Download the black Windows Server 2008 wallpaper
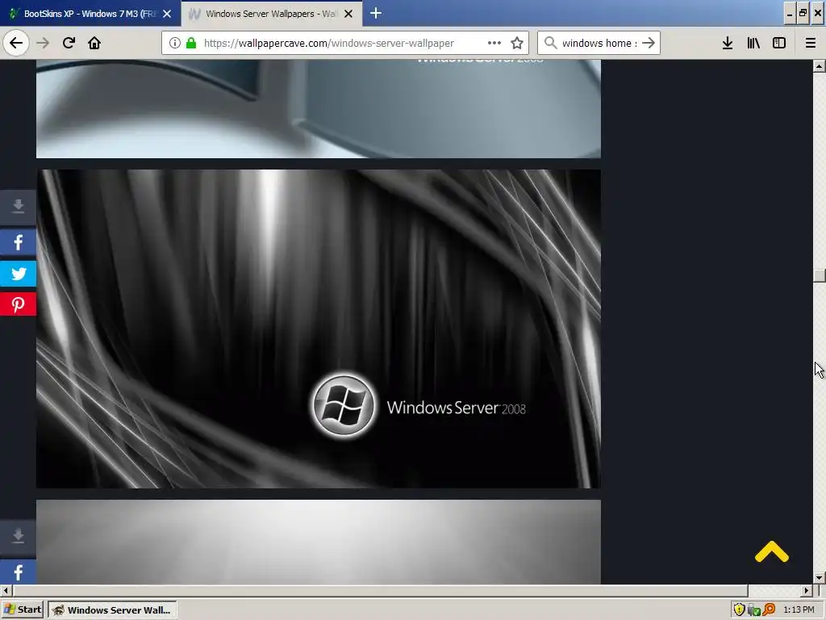The height and width of the screenshot is (620, 826). tap(18, 206)
